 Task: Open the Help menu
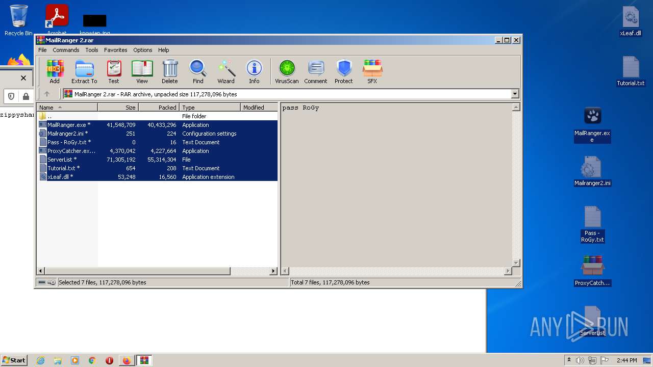point(163,50)
